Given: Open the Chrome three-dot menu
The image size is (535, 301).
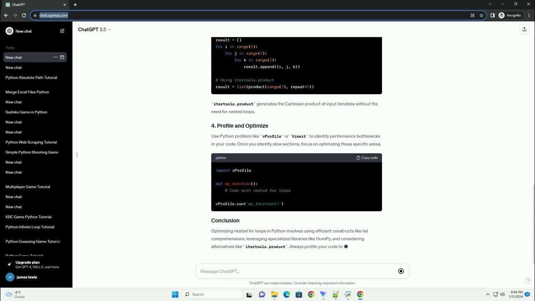Looking at the screenshot, I should (x=528, y=15).
